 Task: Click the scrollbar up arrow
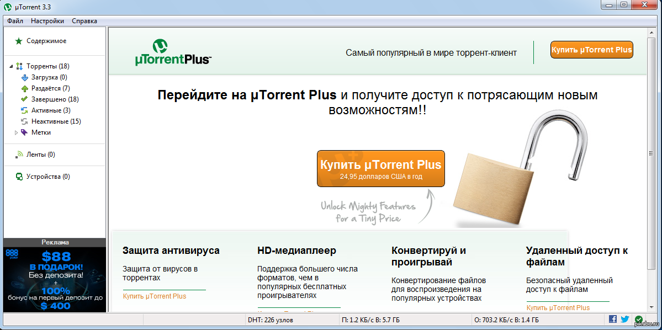[652, 31]
